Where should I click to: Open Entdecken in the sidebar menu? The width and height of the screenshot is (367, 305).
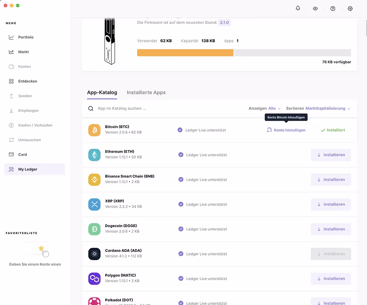pos(34,81)
